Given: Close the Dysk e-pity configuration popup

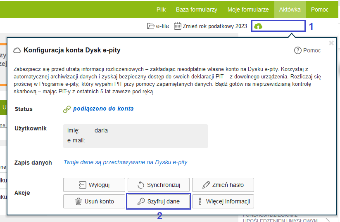Looking at the screenshot, I should [331, 43].
